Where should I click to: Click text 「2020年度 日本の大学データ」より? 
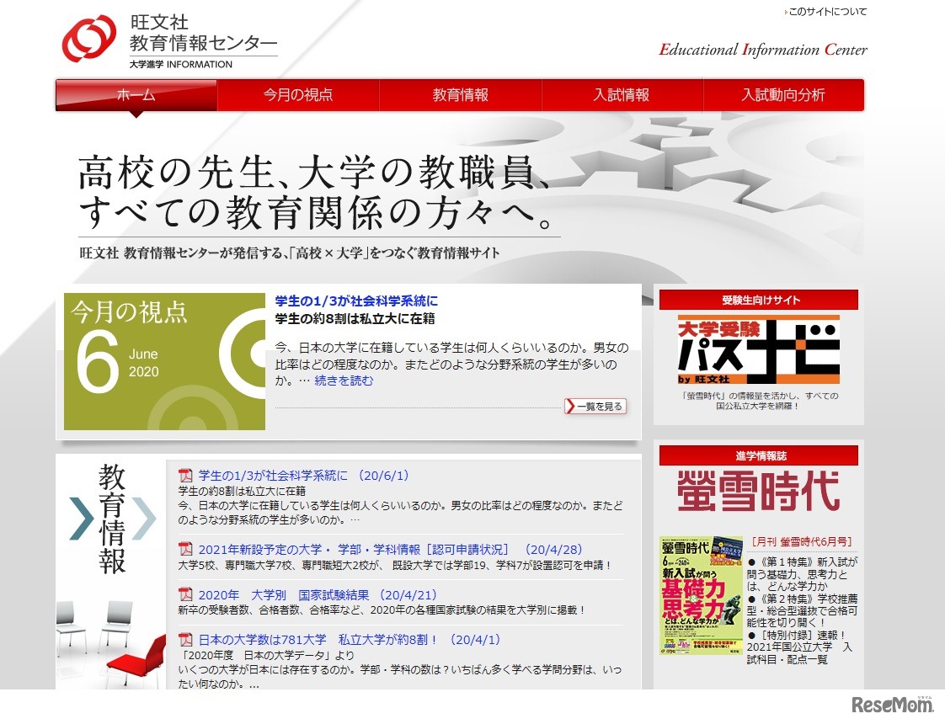tap(266, 655)
